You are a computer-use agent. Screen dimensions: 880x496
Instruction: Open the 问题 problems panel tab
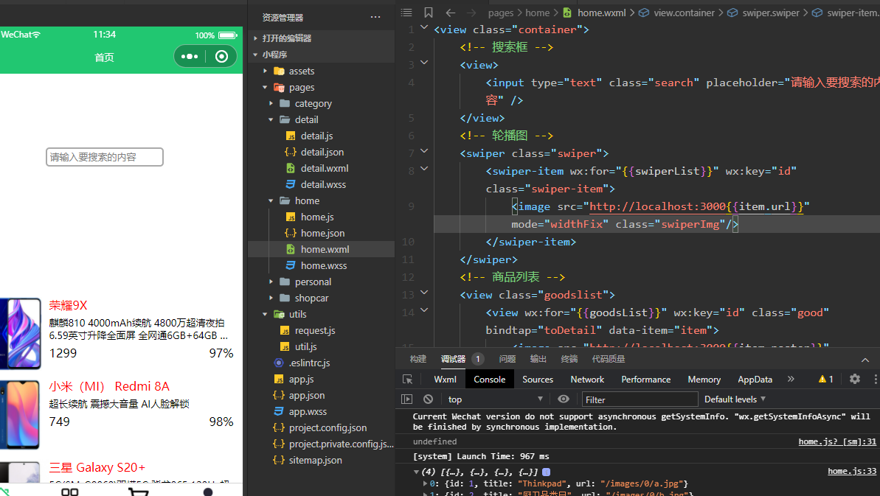click(x=507, y=359)
